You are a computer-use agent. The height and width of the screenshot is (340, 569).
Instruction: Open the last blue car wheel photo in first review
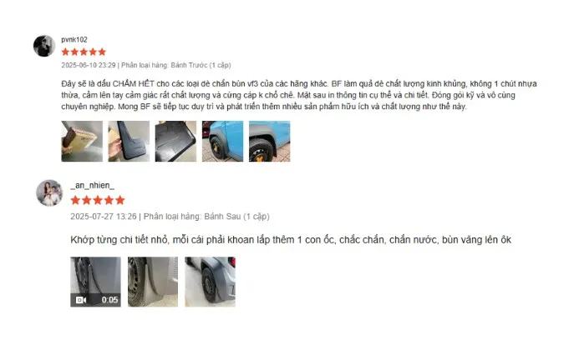270,141
